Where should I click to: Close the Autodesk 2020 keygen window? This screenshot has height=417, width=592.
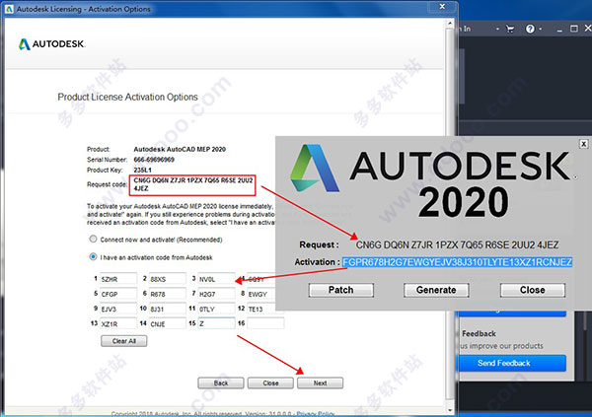[x=583, y=144]
